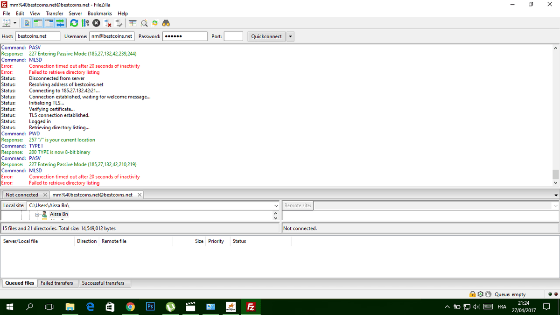Cancel the current operation

96,23
